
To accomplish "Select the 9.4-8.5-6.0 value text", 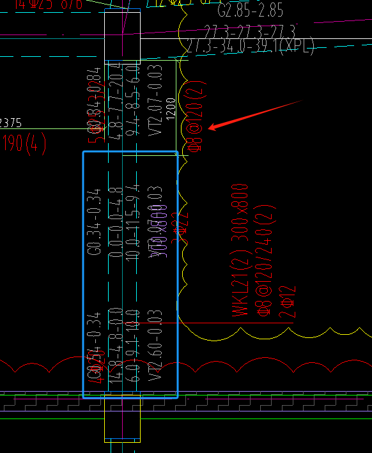I will click(133, 100).
